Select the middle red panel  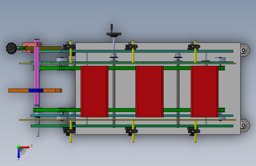[x=149, y=92]
